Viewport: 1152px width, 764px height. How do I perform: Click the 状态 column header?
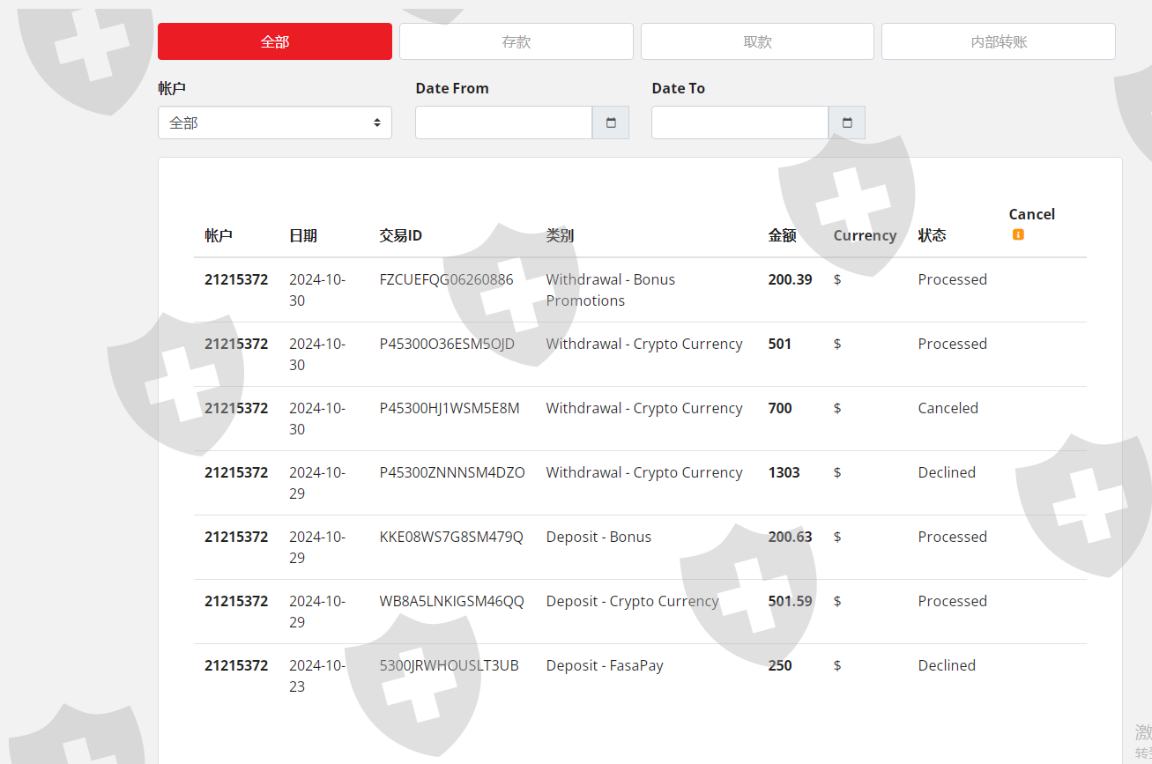point(932,235)
